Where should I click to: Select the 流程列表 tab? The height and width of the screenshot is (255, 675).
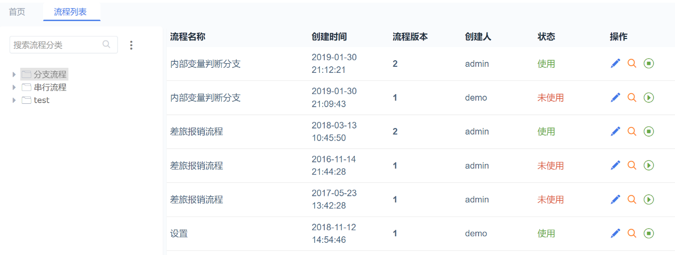point(70,12)
